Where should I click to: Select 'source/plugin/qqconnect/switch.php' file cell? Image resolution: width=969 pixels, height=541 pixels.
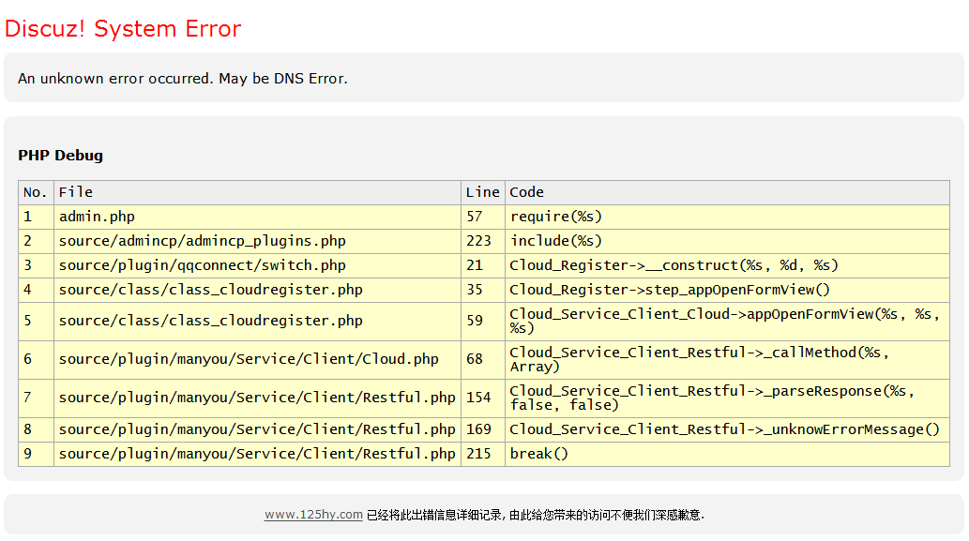click(258, 265)
